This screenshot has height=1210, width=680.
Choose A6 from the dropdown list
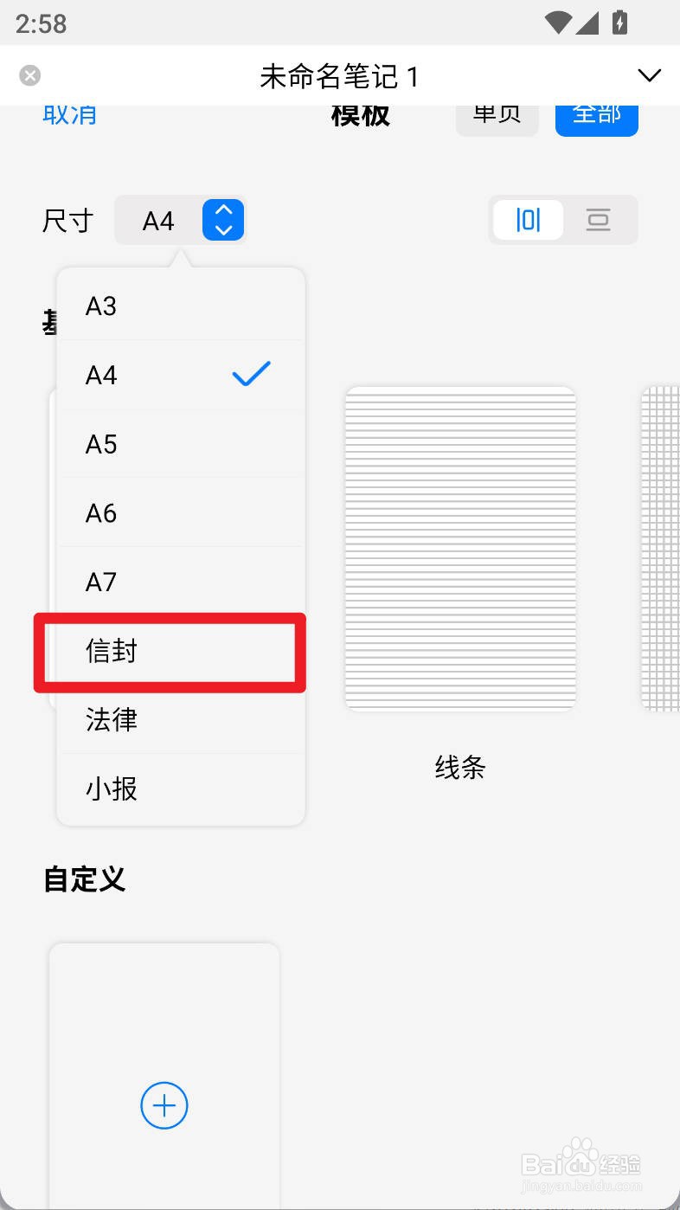point(181,512)
